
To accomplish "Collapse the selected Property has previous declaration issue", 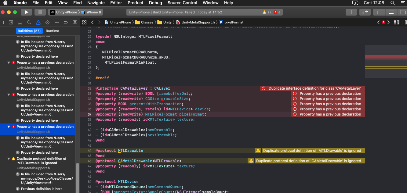I will pos(9,127).
